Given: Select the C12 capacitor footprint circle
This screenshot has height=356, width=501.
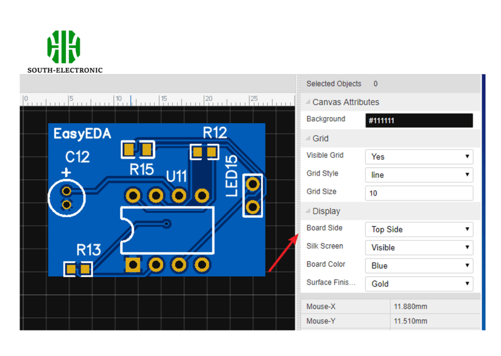Looking at the screenshot, I should click(67, 197).
